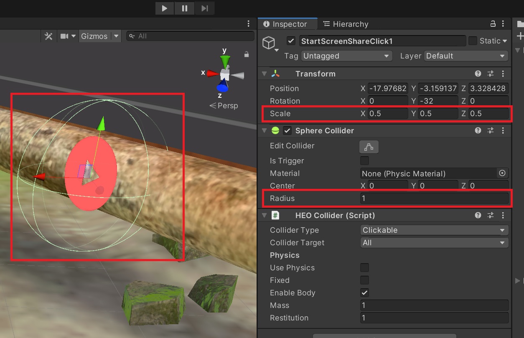Open the Collider Type dropdown set to Clickable
Viewport: 524px width, 338px height.
(434, 230)
